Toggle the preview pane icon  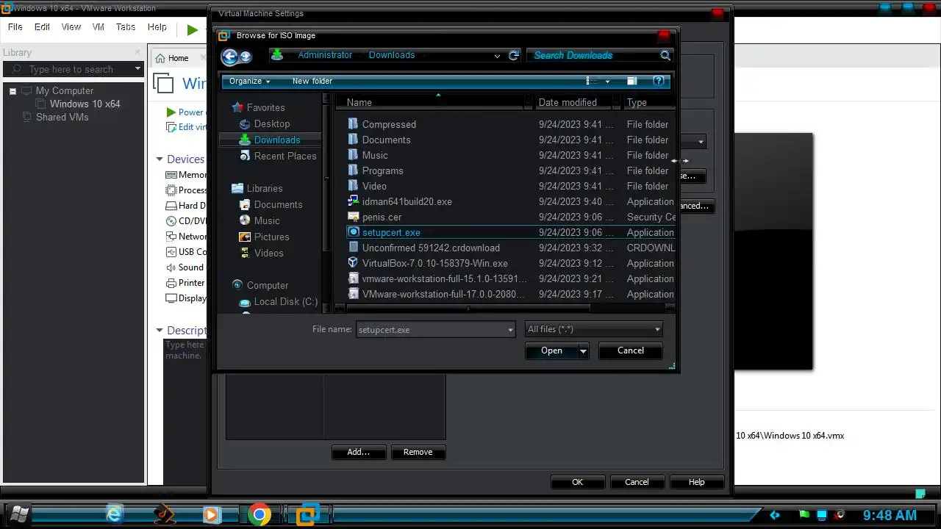click(x=631, y=81)
